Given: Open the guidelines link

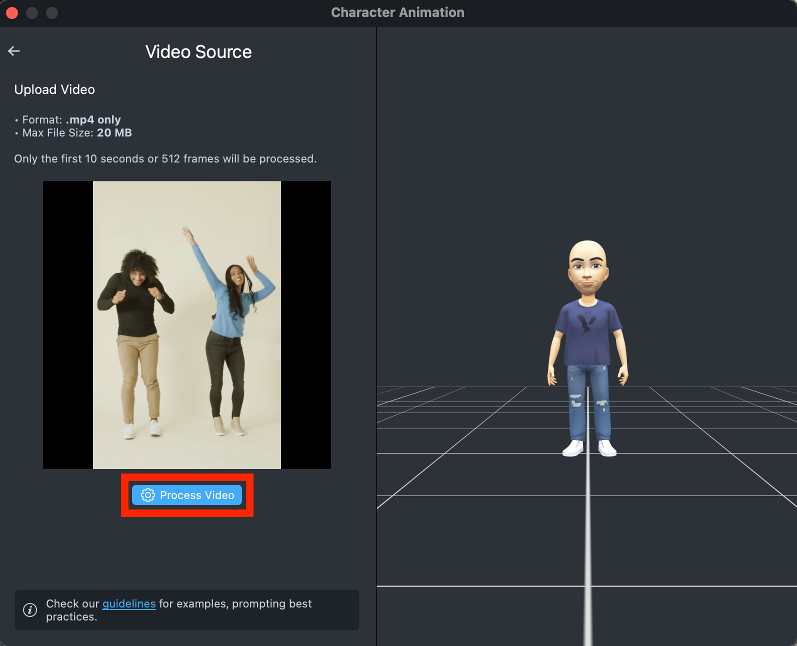Looking at the screenshot, I should tap(129, 603).
